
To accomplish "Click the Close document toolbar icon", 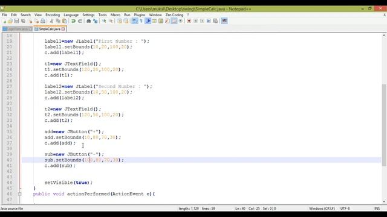I will (x=30, y=21).
